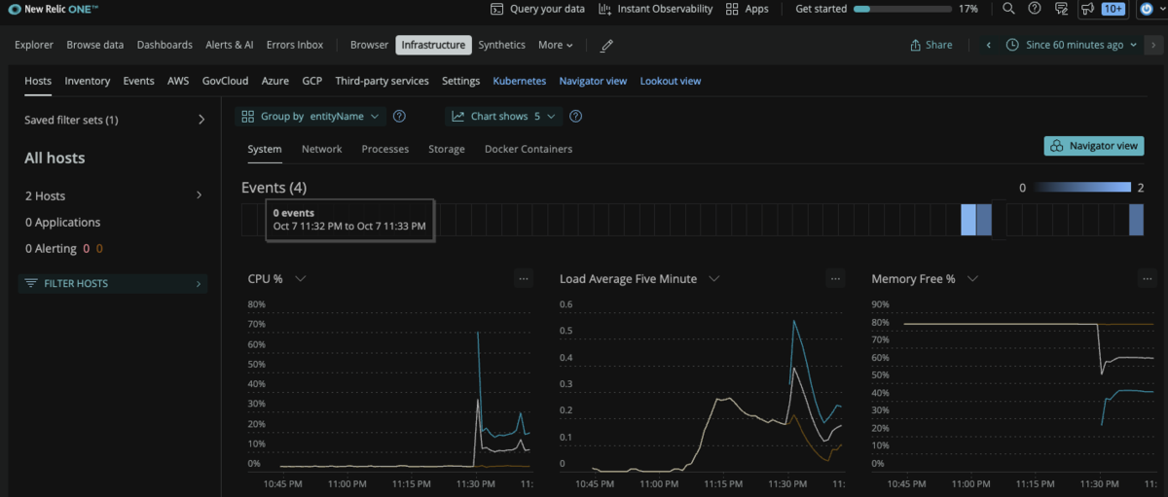The image size is (1168, 497).
Task: Click help icon beside Group by
Action: point(399,116)
